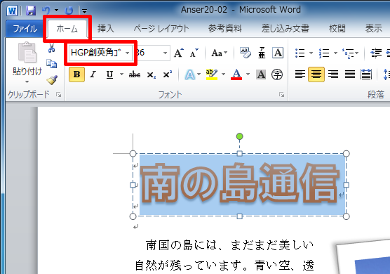Image resolution: width=390 pixels, height=274 pixels.
Task: Click the phonetic guide (ruby) icon
Action: 262,53
